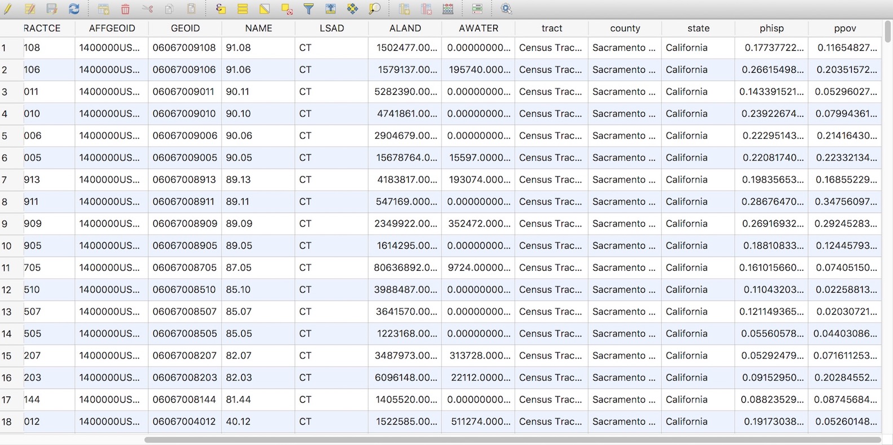The height and width of the screenshot is (445, 893).
Task: Save edits with the floppy disk icon
Action: click(x=51, y=8)
